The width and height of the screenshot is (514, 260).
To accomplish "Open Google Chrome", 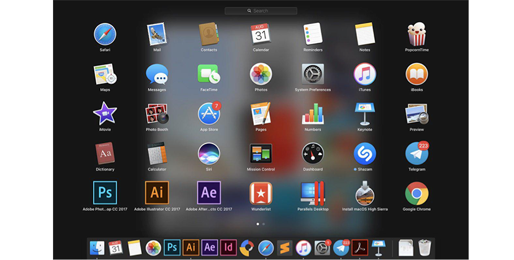I will (x=417, y=193).
